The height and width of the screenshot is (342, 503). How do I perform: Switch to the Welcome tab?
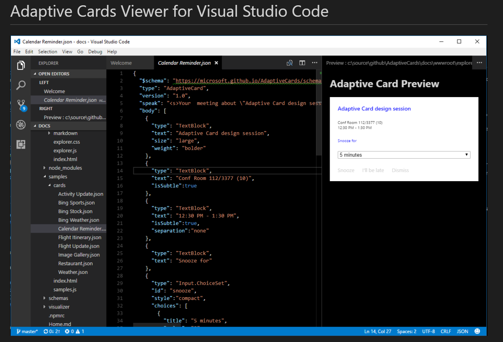(x=121, y=63)
